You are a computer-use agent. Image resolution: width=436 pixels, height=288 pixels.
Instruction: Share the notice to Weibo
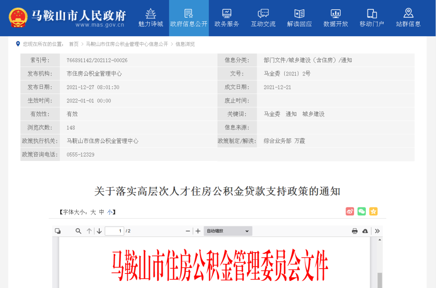tap(350, 211)
